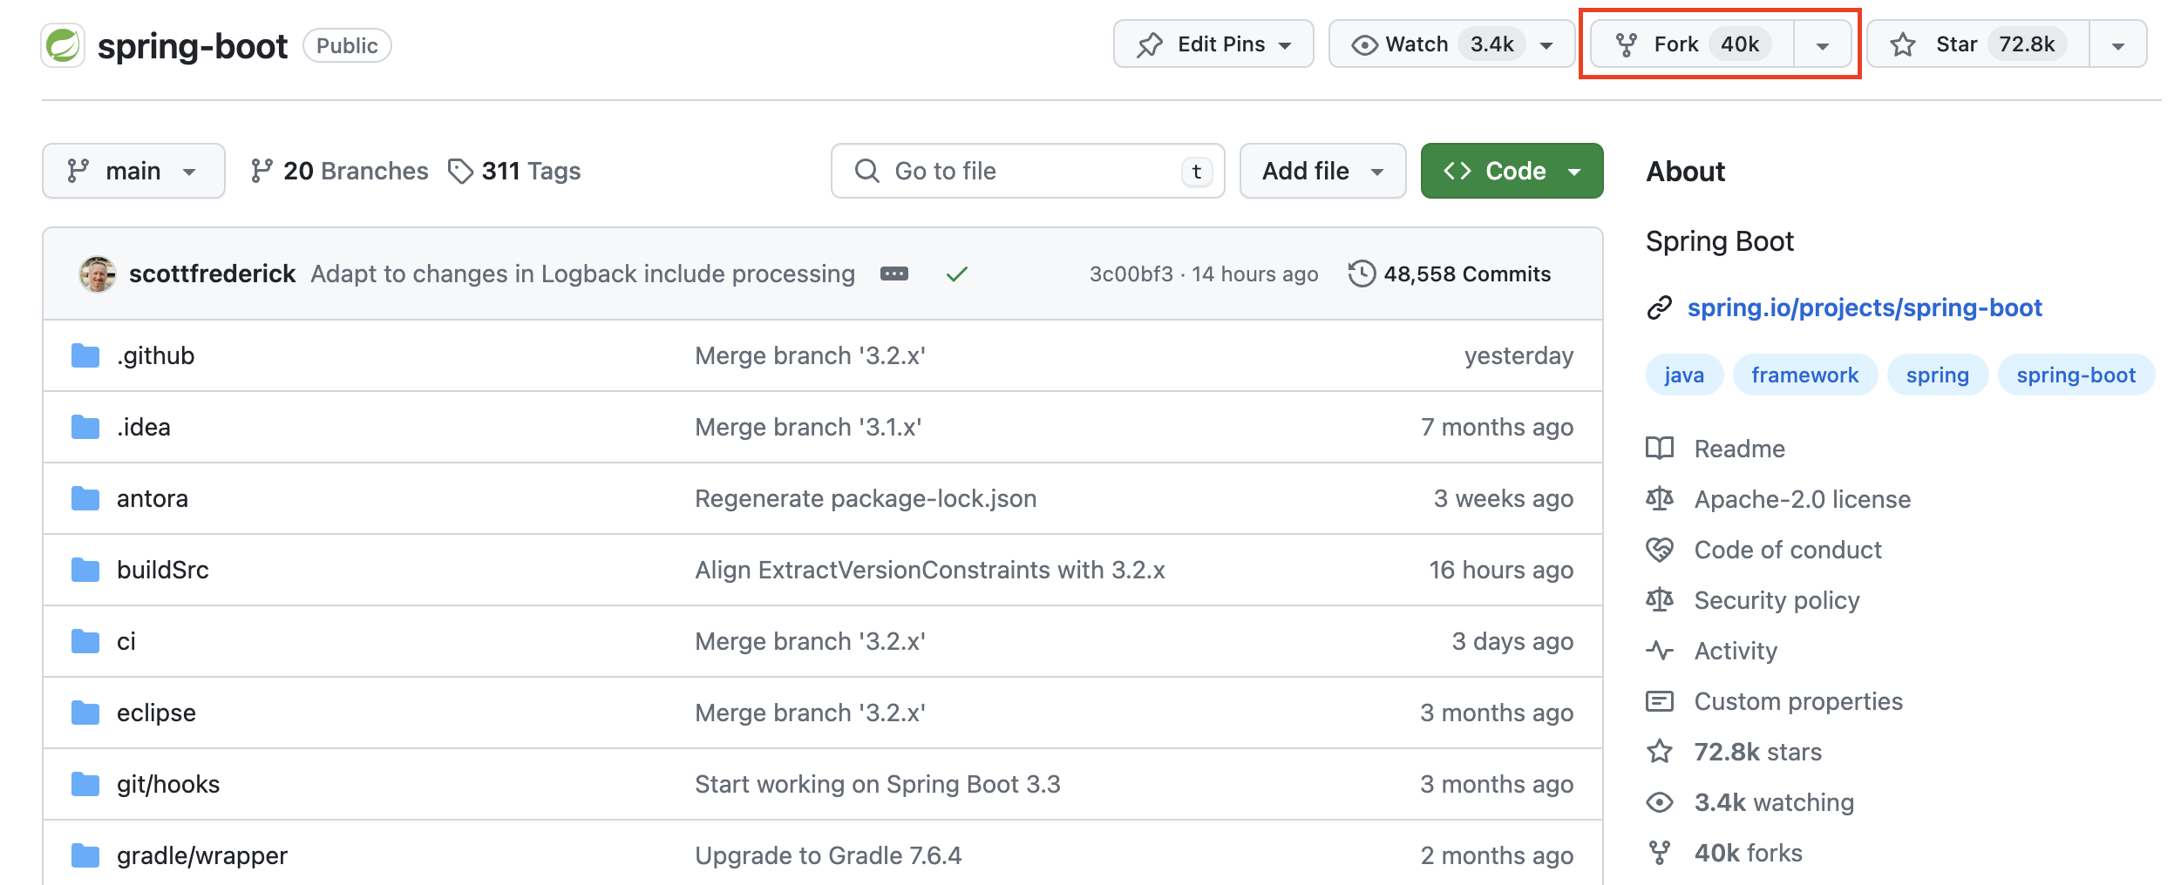Image resolution: width=2181 pixels, height=885 pixels.
Task: Click the .github folder icon
Action: (x=85, y=355)
